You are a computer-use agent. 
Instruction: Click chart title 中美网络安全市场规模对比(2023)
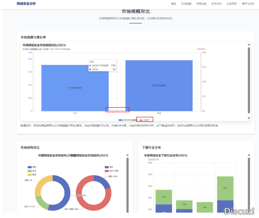(44, 45)
